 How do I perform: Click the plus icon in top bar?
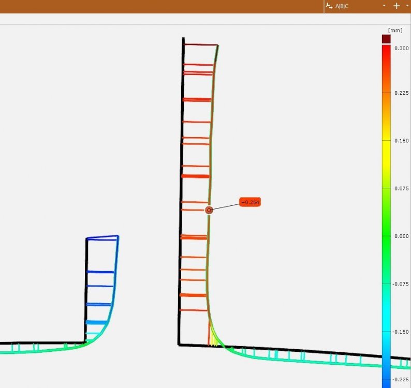(x=397, y=6)
